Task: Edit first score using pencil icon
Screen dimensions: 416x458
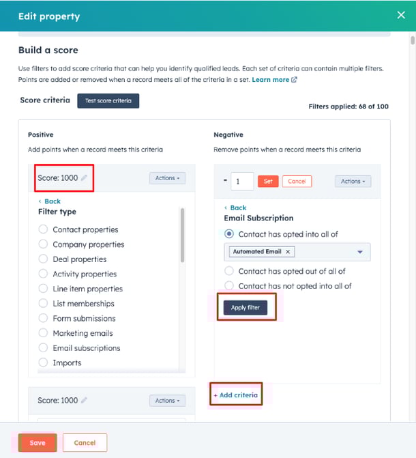Action: [x=84, y=177]
